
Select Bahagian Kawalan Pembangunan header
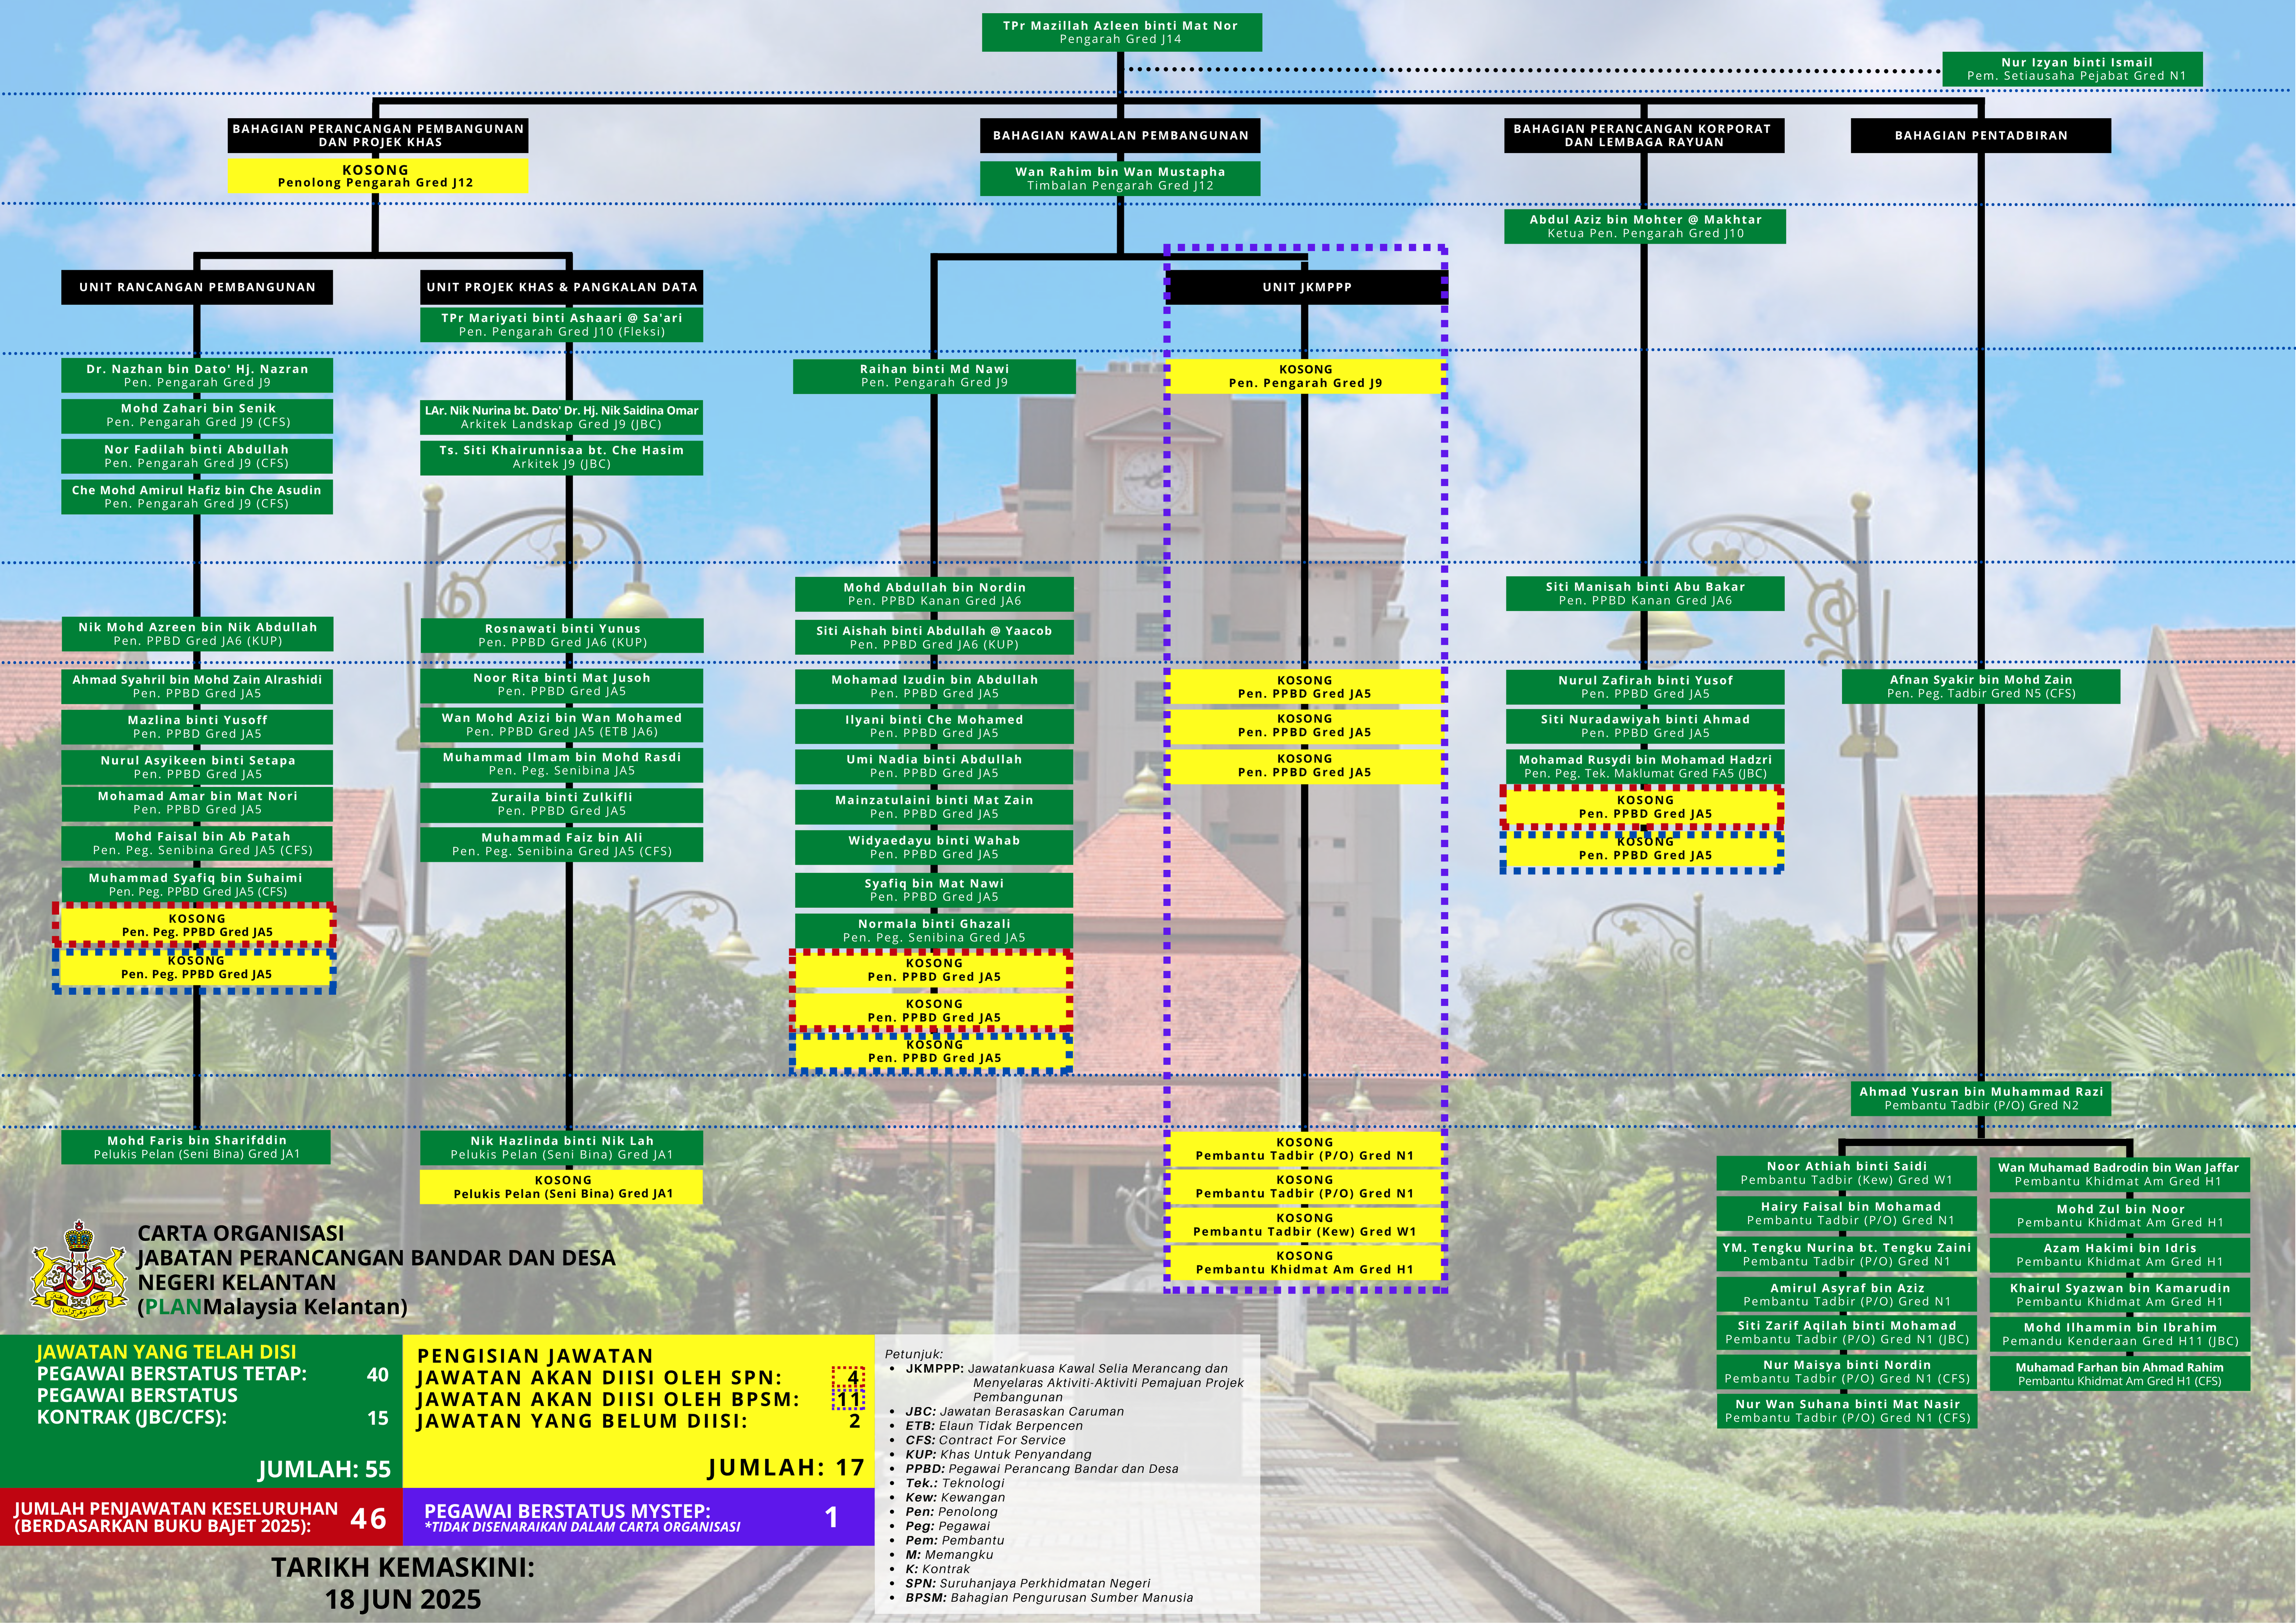click(x=1120, y=135)
